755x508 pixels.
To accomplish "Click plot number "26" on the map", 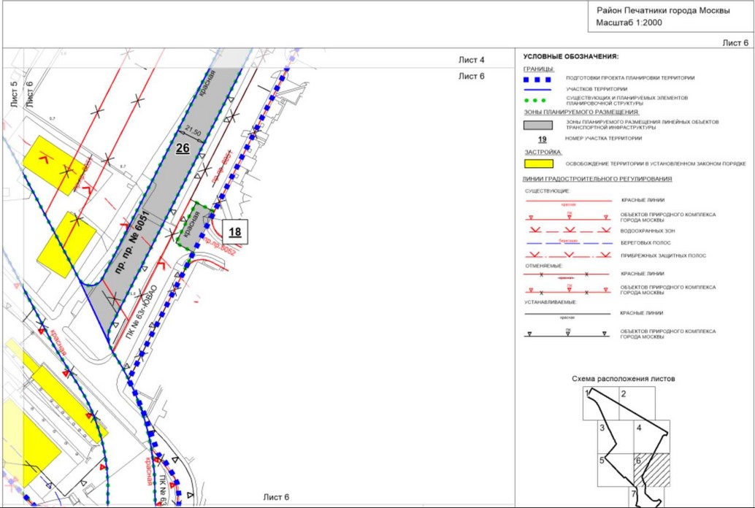I will [x=183, y=148].
